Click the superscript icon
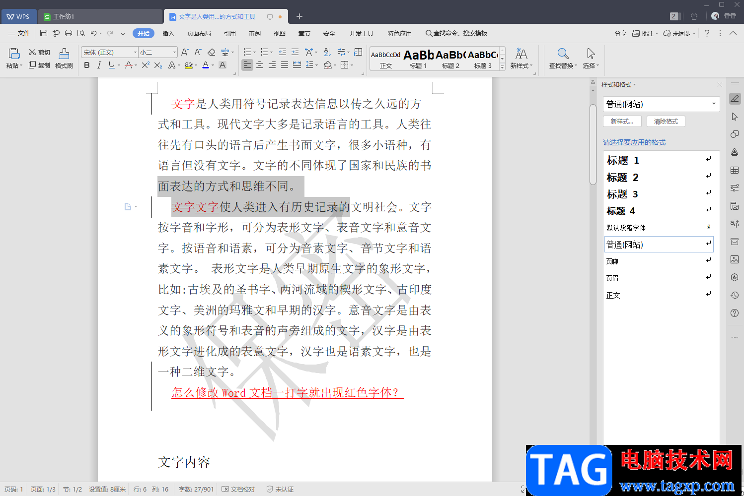 145,65
